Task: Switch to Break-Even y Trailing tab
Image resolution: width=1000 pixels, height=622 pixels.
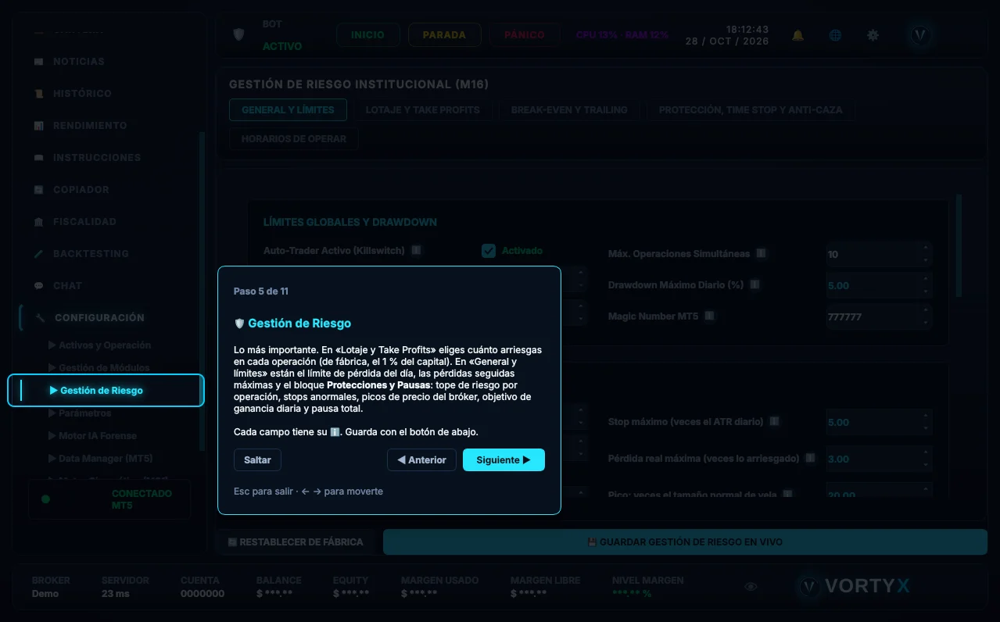Action: pyautogui.click(x=569, y=110)
